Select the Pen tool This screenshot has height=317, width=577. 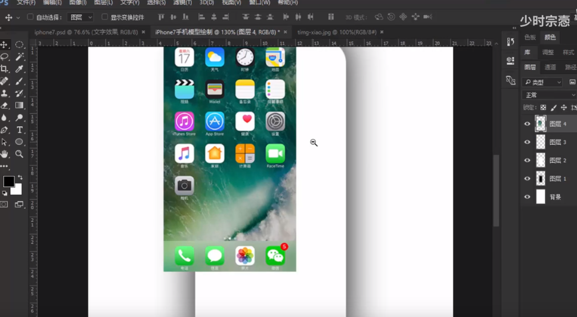click(4, 130)
